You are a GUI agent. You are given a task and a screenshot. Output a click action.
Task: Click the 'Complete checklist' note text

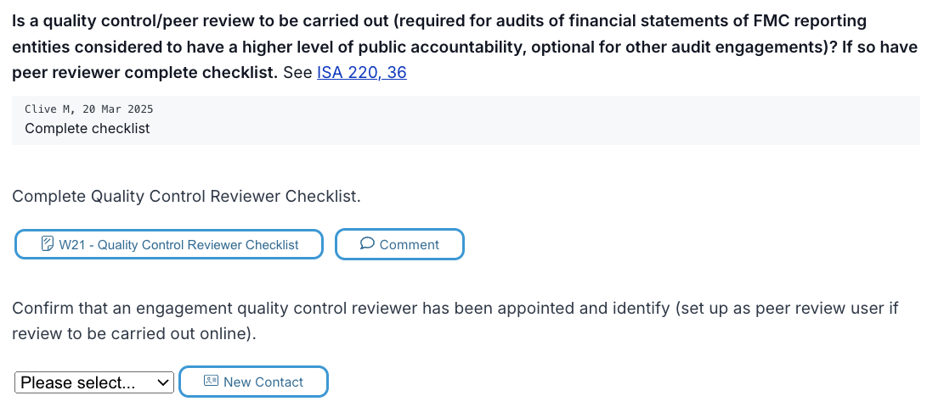pyautogui.click(x=88, y=128)
